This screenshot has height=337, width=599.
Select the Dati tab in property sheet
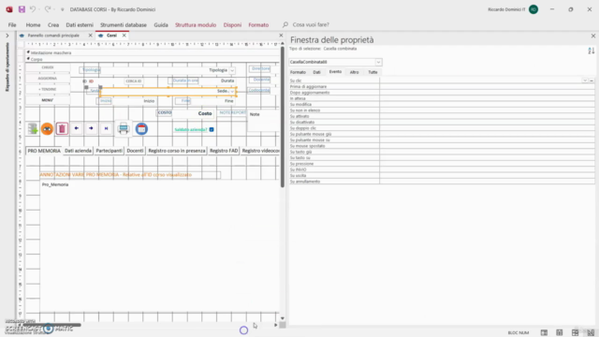(316, 72)
